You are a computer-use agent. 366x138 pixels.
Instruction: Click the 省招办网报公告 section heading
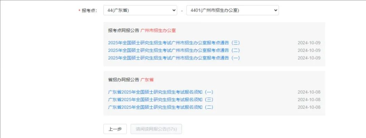[x=123, y=80]
